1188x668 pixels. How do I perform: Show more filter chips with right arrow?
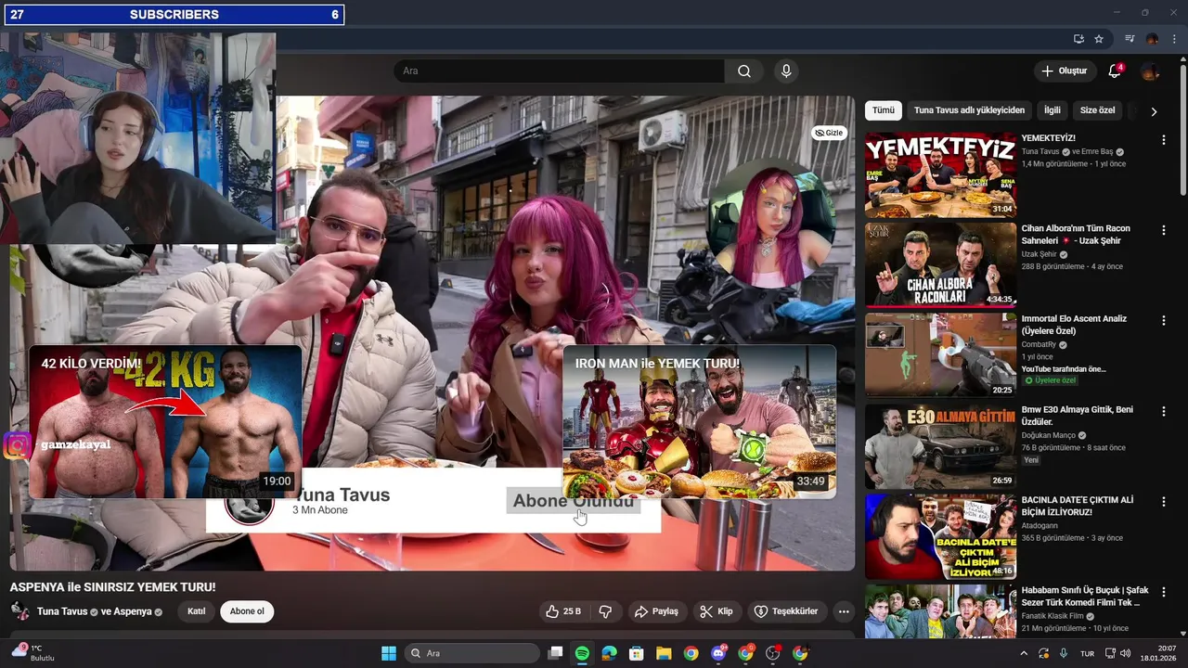pyautogui.click(x=1154, y=111)
